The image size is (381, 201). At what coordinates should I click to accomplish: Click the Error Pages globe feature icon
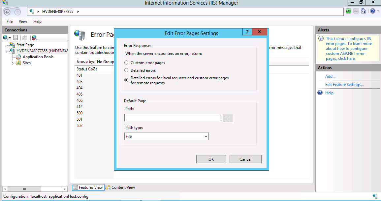79,35
